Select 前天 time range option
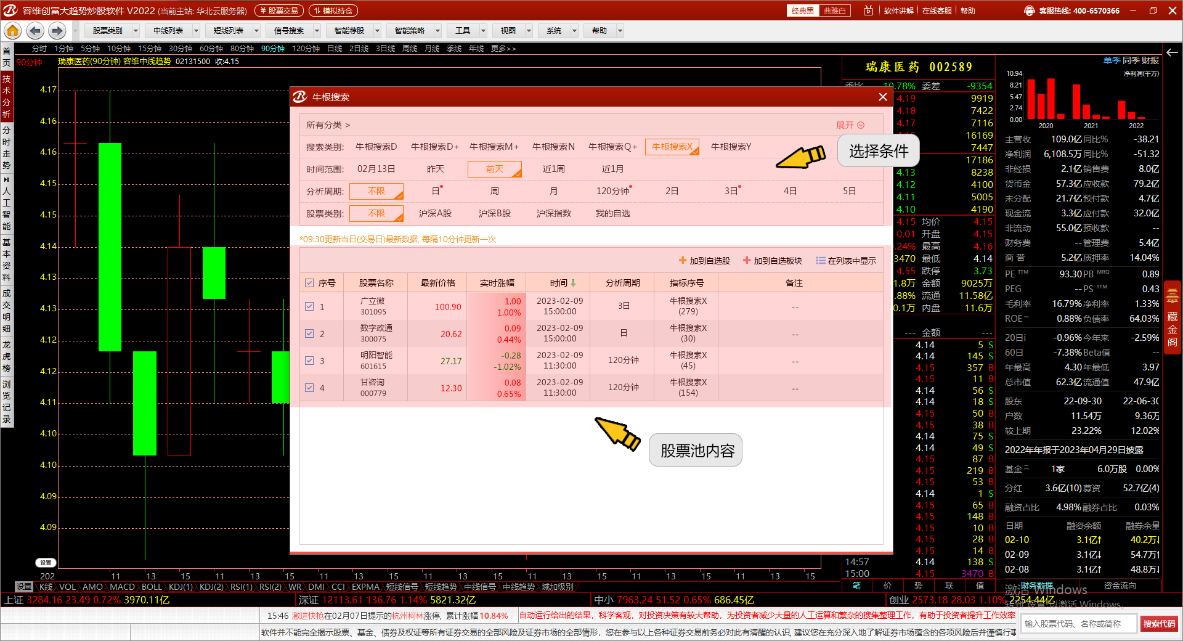Screen dimensions: 1183x641 [495, 169]
